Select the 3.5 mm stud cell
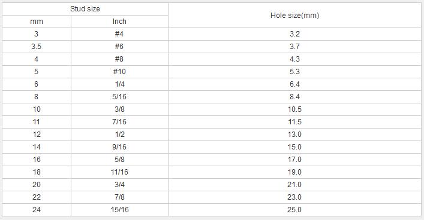Viewport: 424px width, 220px height. (x=37, y=47)
